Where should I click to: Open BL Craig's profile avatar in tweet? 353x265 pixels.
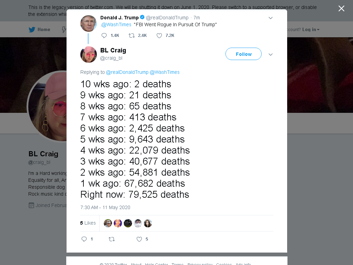coord(89,54)
